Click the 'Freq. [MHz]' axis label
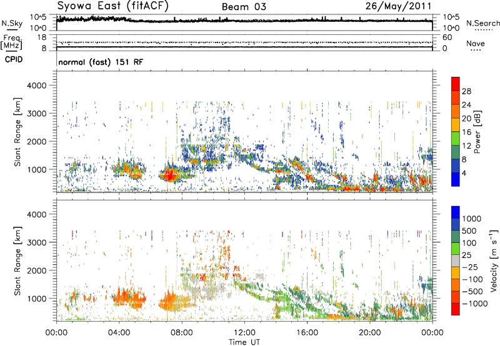Screen dimensions: 500x346 (x=12, y=42)
